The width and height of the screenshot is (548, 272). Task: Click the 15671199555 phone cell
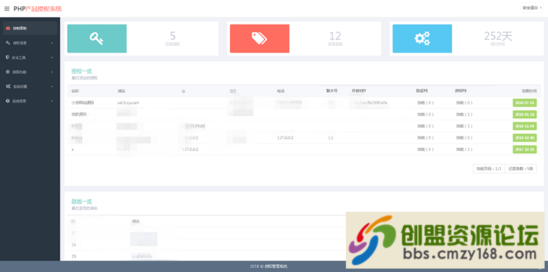point(289,103)
